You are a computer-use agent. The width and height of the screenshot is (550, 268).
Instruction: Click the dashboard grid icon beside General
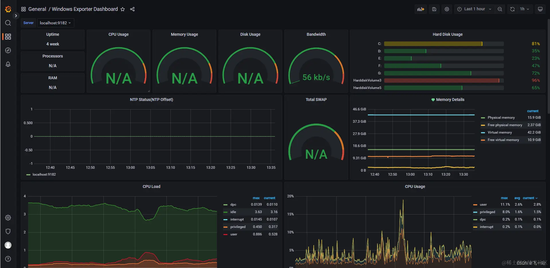coord(23,9)
